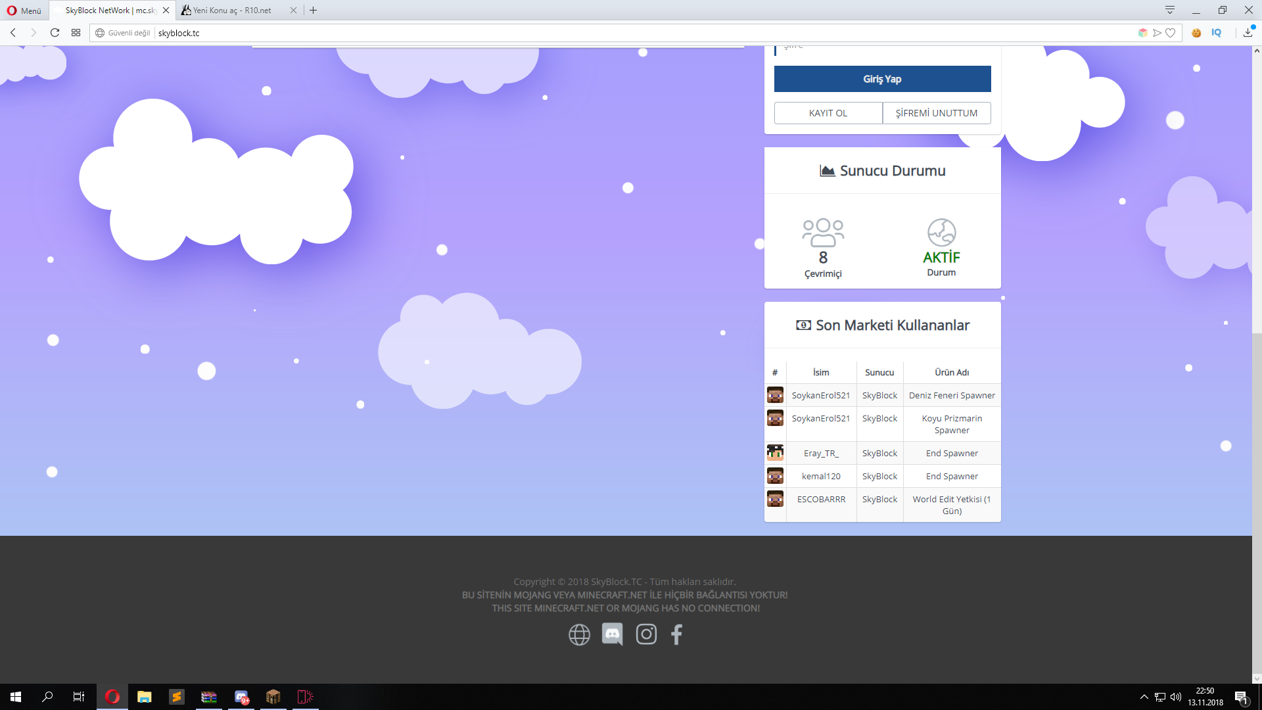Image resolution: width=1262 pixels, height=710 pixels.
Task: Open Minecraft launcher from the taskbar
Action: (273, 697)
